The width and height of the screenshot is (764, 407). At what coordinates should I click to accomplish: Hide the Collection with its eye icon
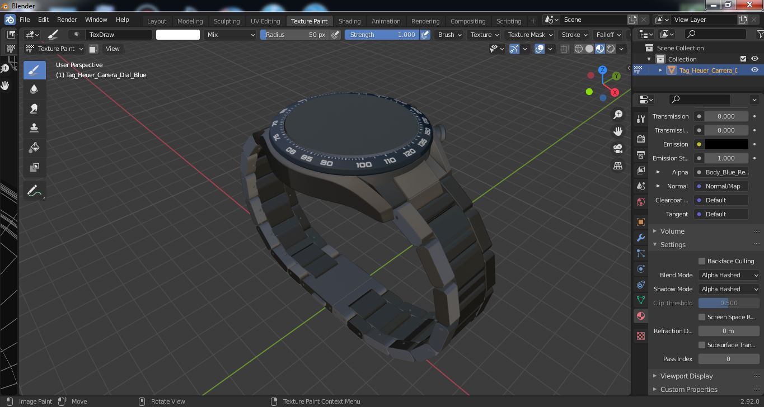pyautogui.click(x=754, y=59)
